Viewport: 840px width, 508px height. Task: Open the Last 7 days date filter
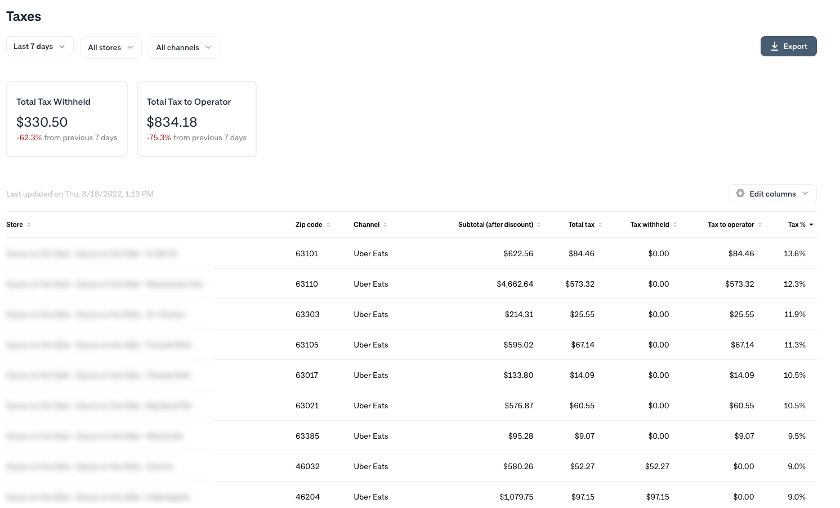click(39, 46)
